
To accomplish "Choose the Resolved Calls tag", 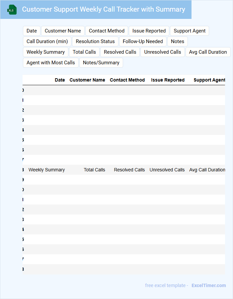I will tap(120, 52).
